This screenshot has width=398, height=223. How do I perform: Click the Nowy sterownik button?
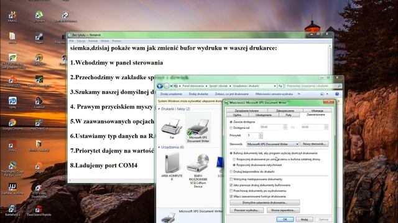click(315, 144)
